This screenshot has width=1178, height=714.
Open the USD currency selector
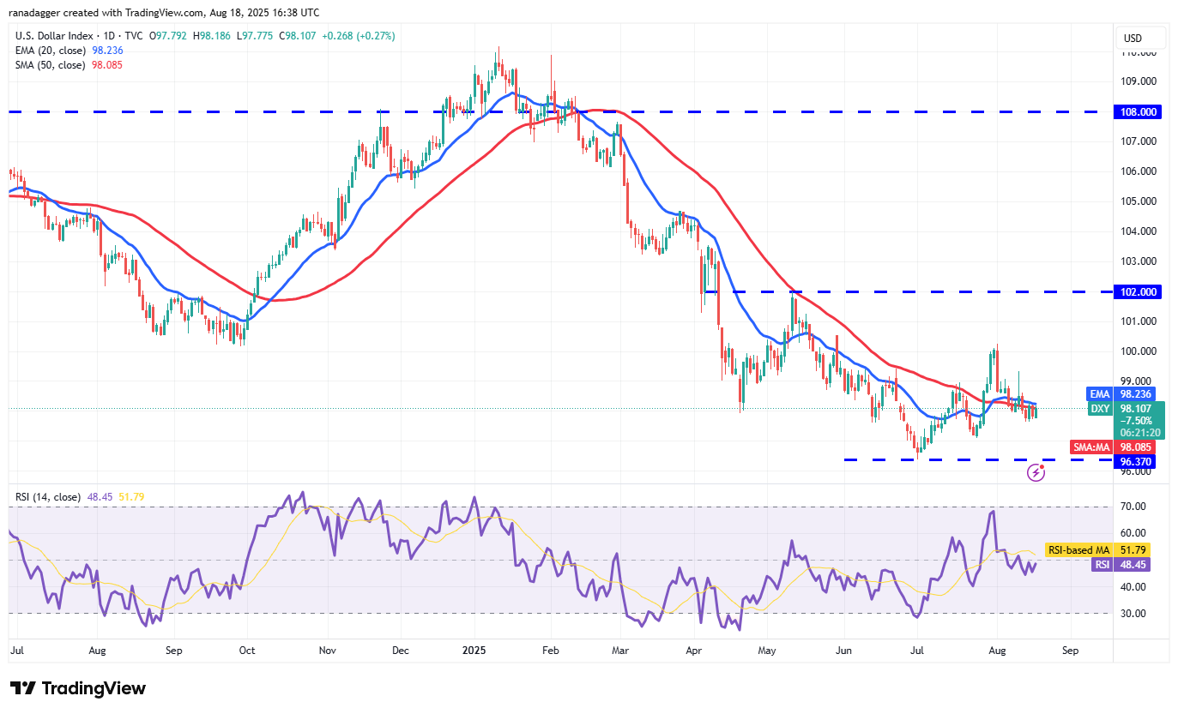point(1133,38)
